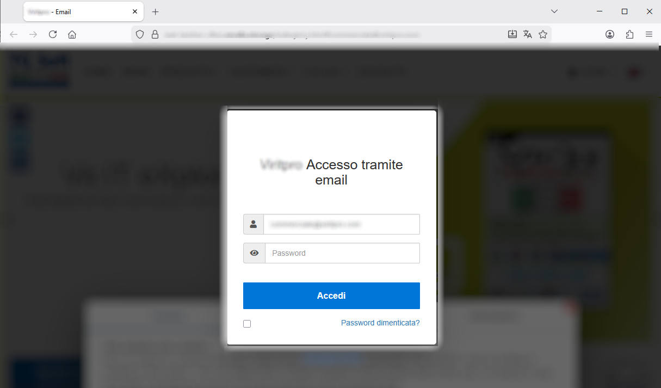Image resolution: width=661 pixels, height=388 pixels.
Task: Open the Extensions puzzle icon
Action: coord(629,34)
